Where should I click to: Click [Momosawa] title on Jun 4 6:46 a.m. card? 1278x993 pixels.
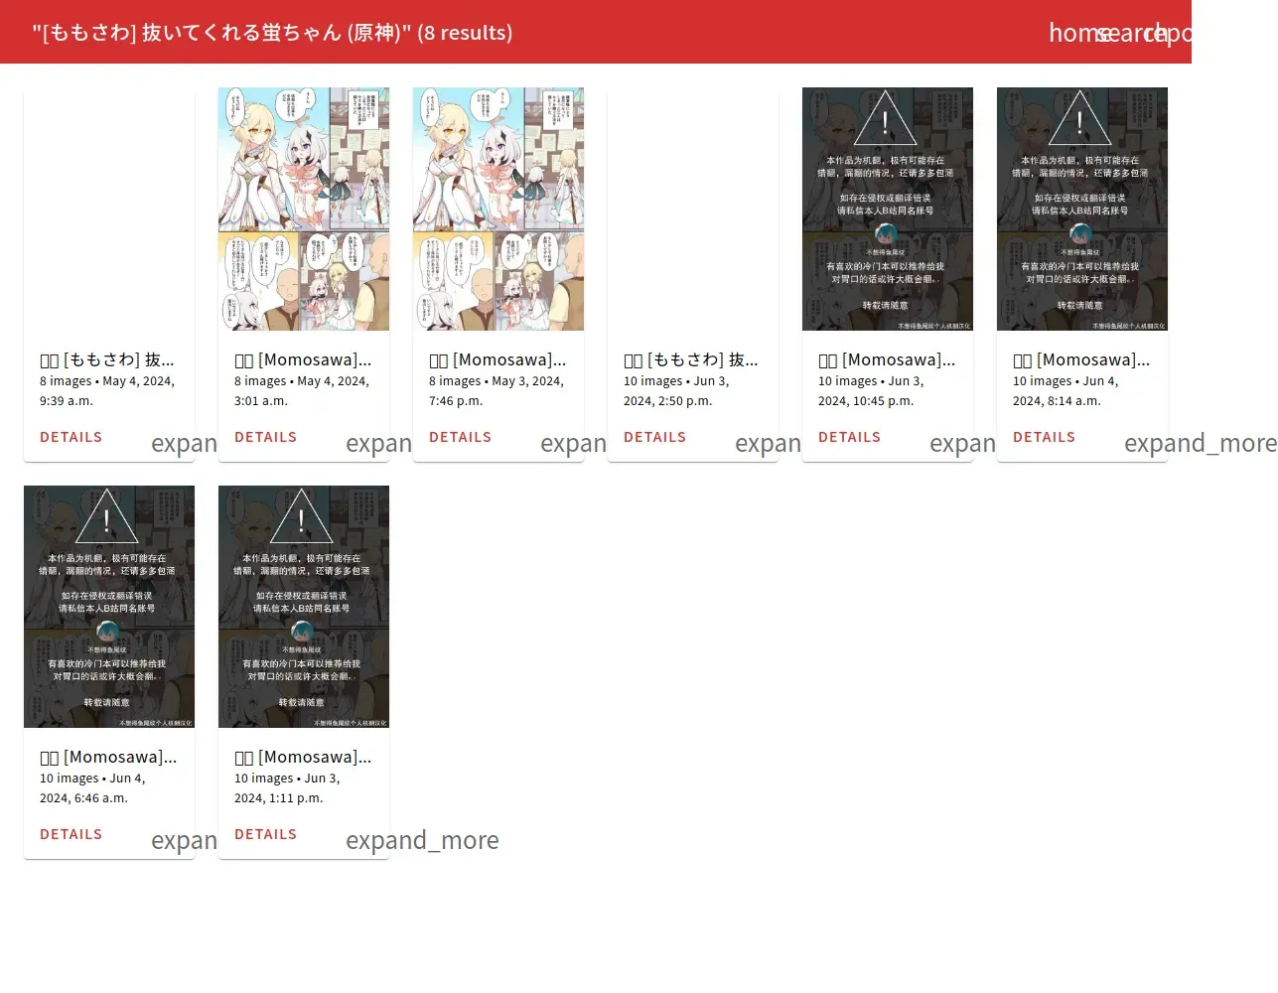point(108,757)
